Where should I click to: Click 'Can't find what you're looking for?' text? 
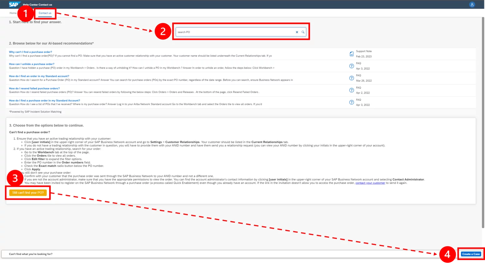point(31,254)
